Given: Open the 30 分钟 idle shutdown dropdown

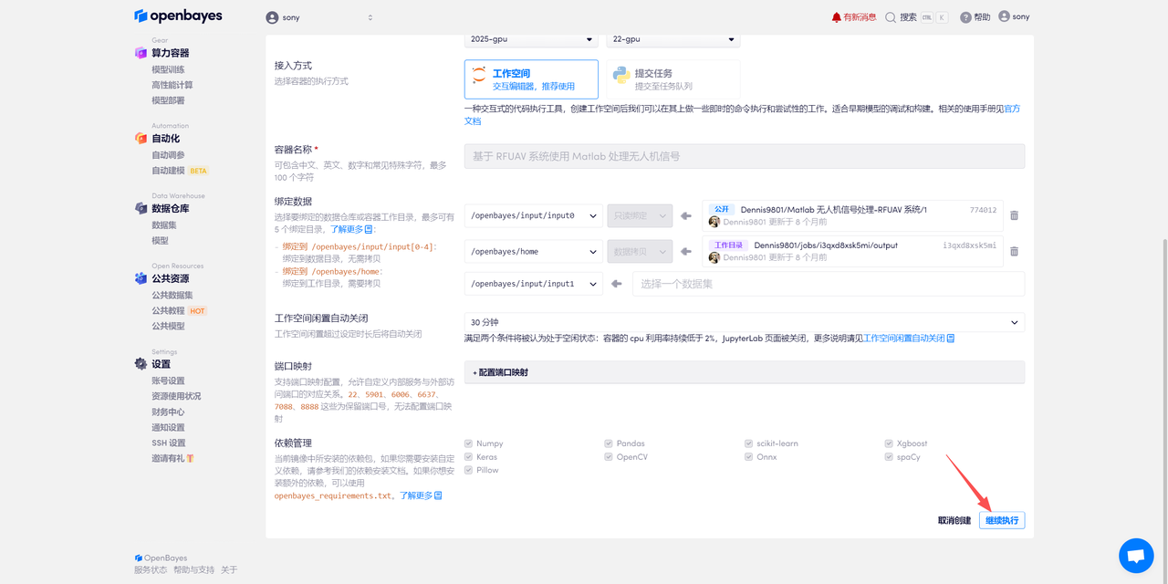Looking at the screenshot, I should click(x=745, y=322).
